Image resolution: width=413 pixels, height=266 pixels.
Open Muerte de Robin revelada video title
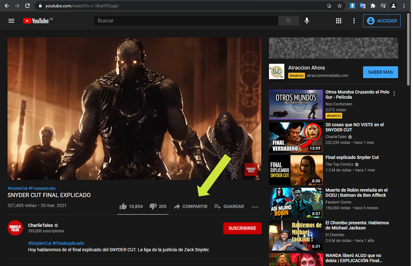pyautogui.click(x=357, y=193)
